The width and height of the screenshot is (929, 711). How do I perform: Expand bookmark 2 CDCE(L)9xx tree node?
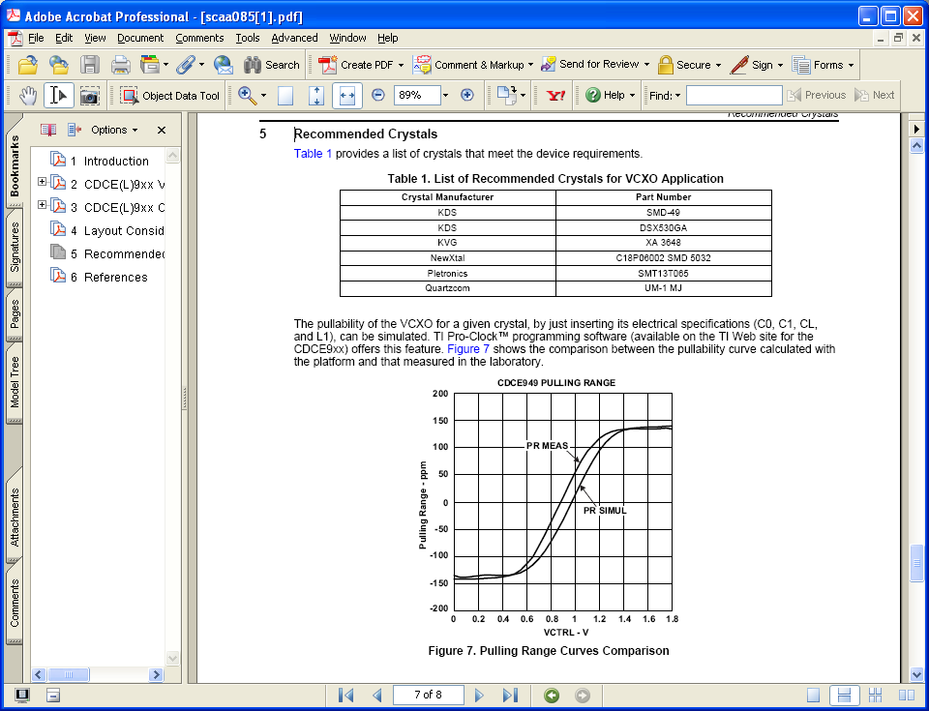pyautogui.click(x=42, y=181)
